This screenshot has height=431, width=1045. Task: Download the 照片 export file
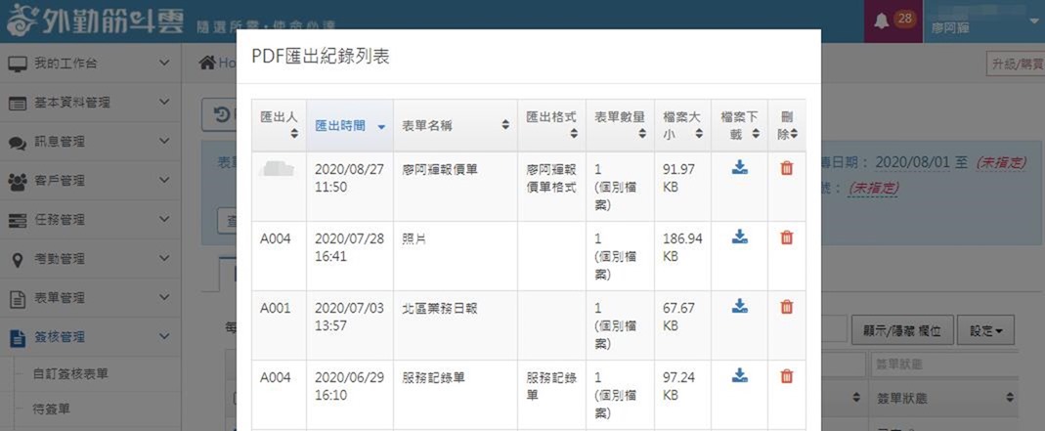(x=739, y=237)
